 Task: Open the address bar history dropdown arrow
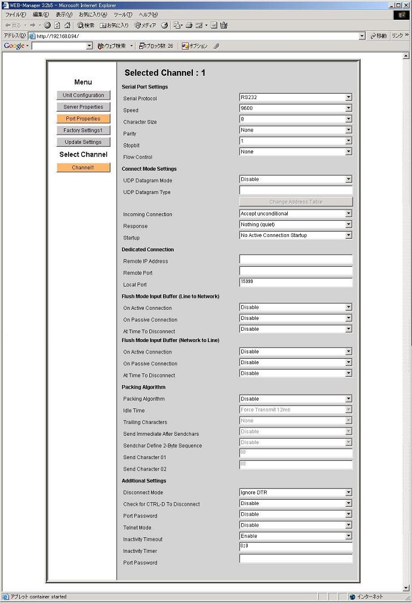(x=362, y=36)
